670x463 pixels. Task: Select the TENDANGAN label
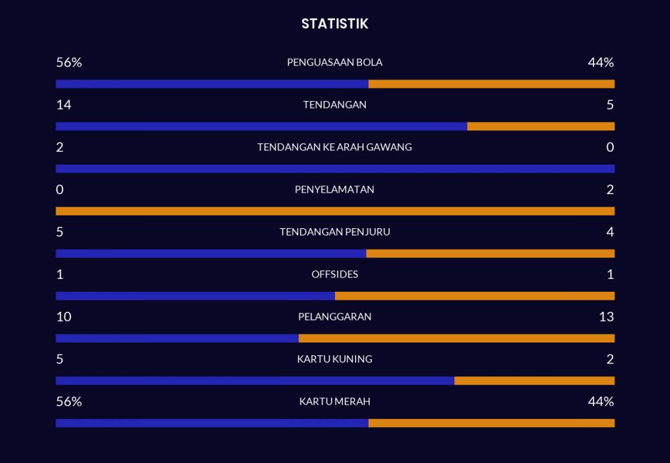[334, 104]
